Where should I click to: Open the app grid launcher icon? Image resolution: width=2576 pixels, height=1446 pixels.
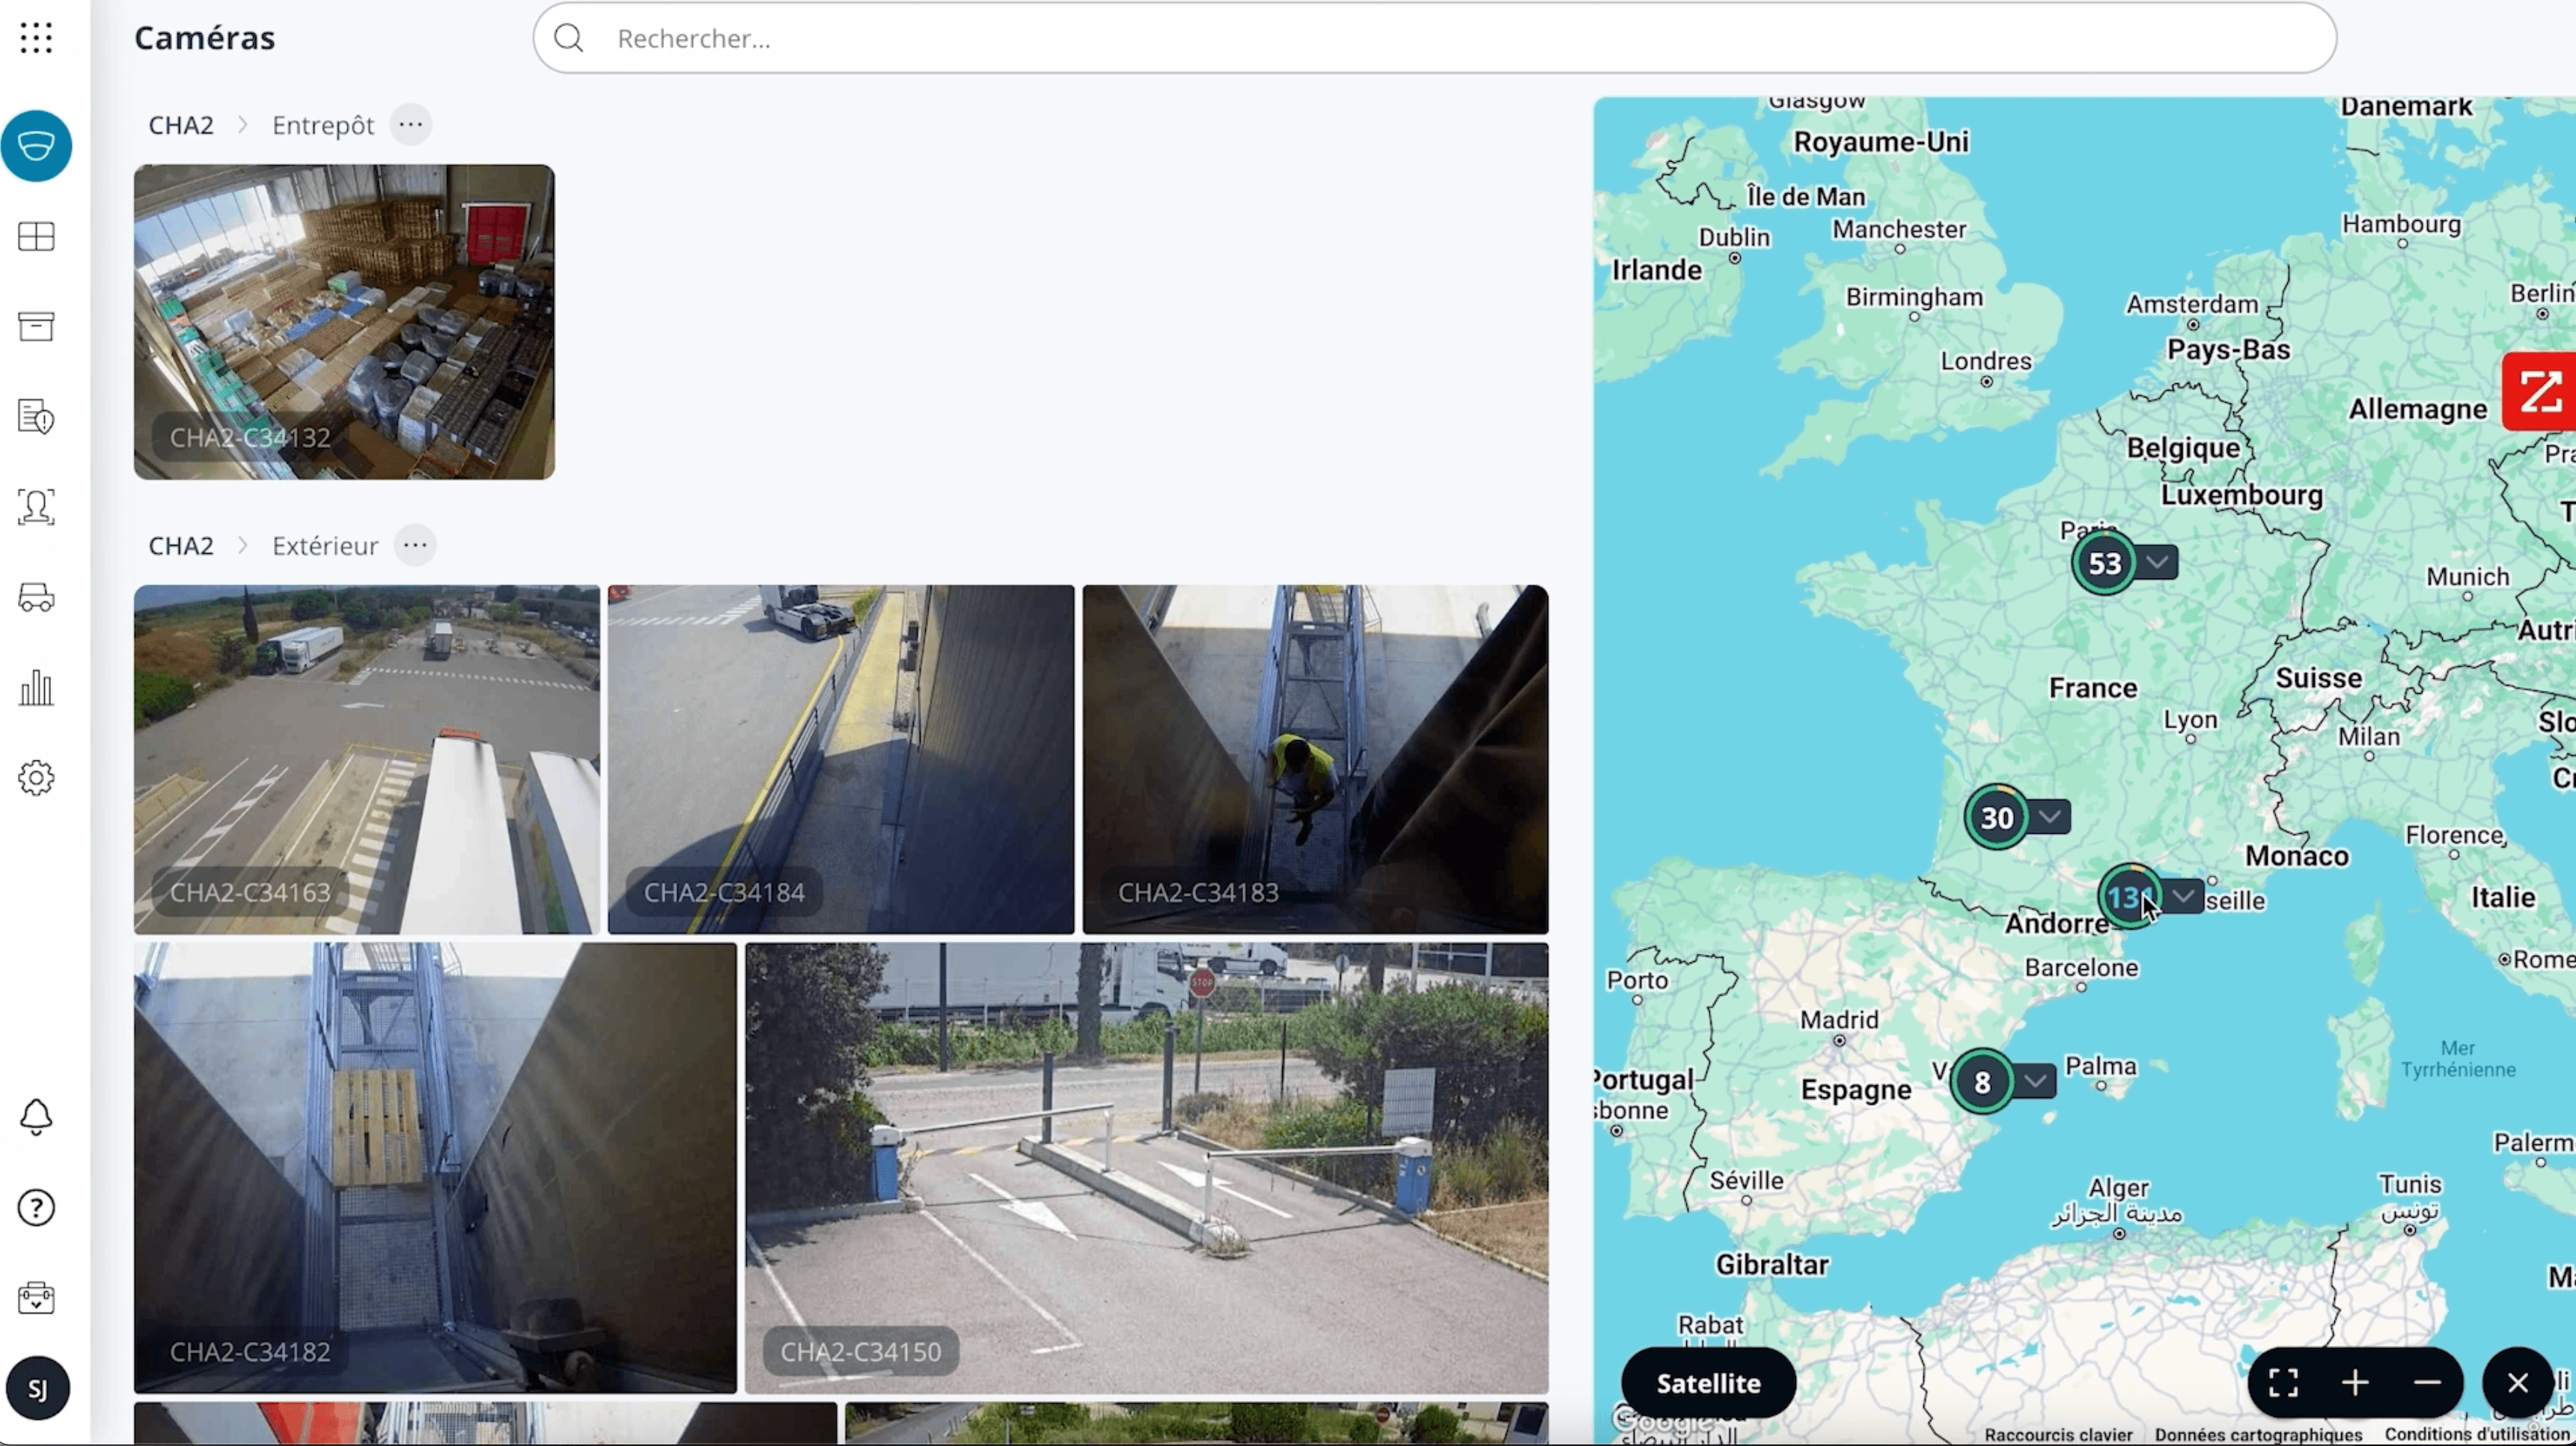tap(36, 38)
